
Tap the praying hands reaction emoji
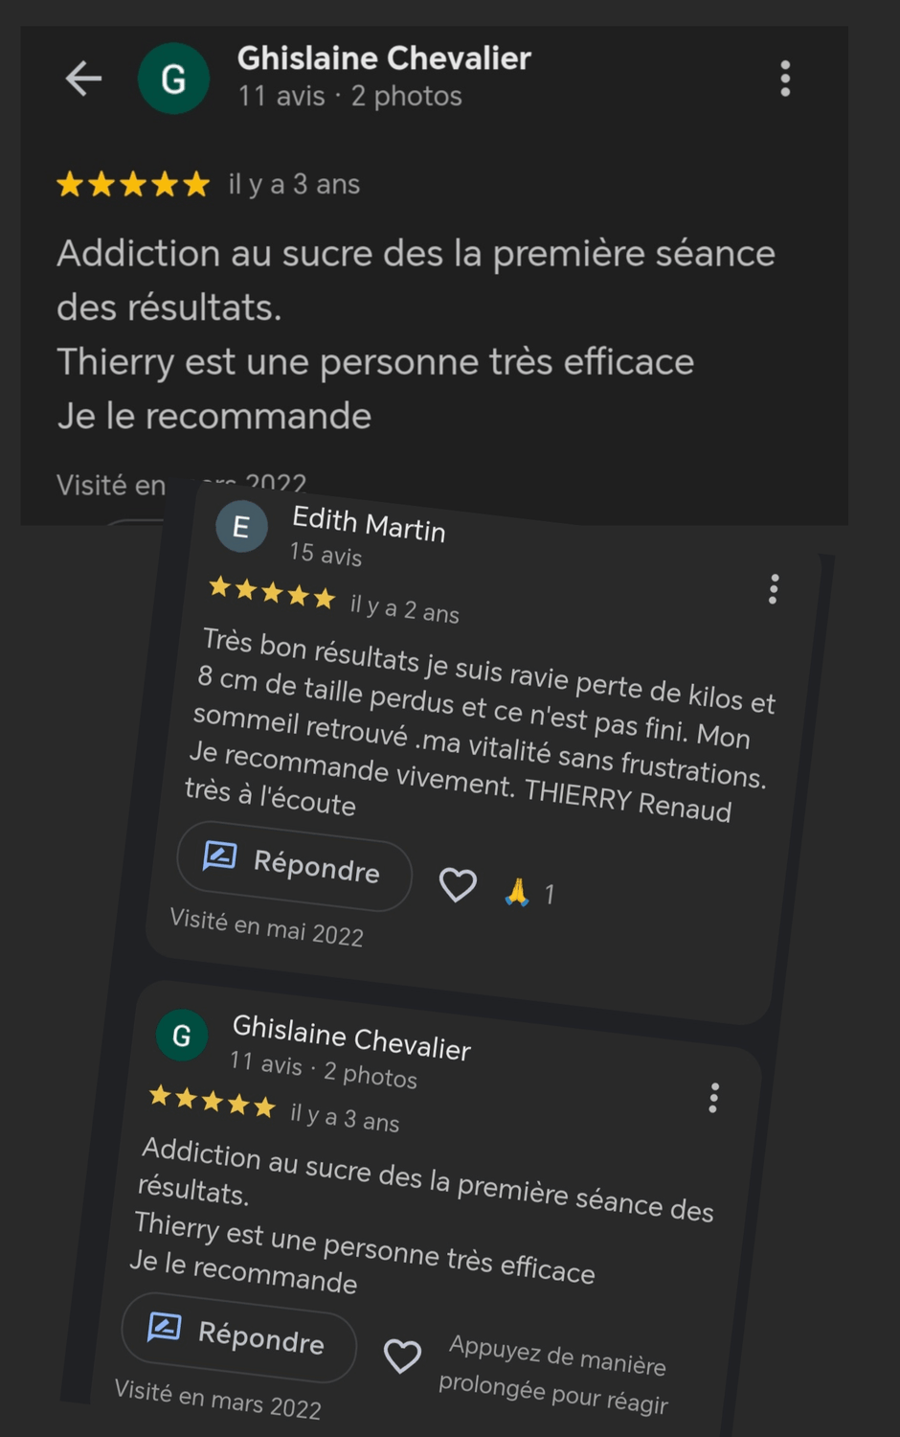(517, 892)
